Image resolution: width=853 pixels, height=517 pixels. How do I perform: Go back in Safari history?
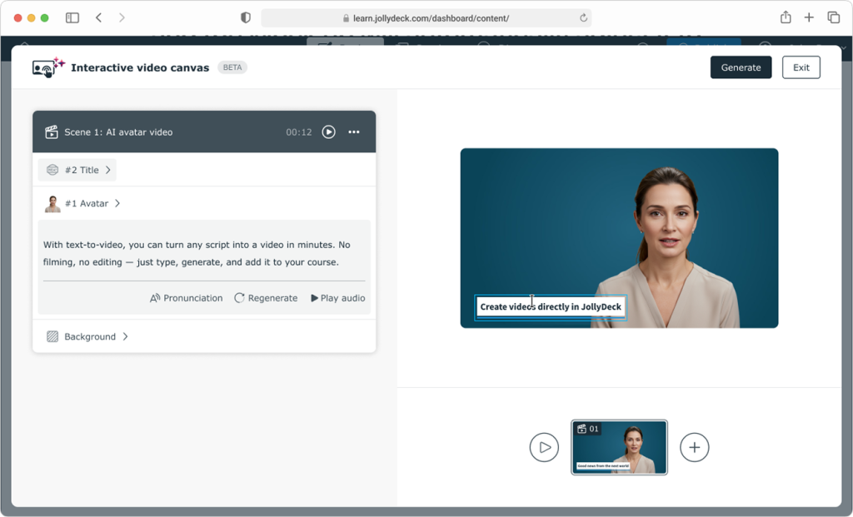[x=98, y=18]
